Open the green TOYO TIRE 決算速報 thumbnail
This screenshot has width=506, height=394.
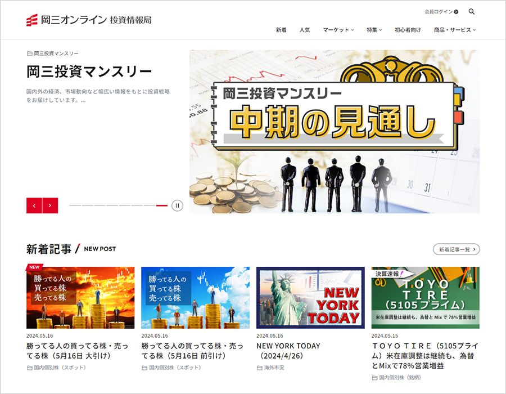pos(426,297)
